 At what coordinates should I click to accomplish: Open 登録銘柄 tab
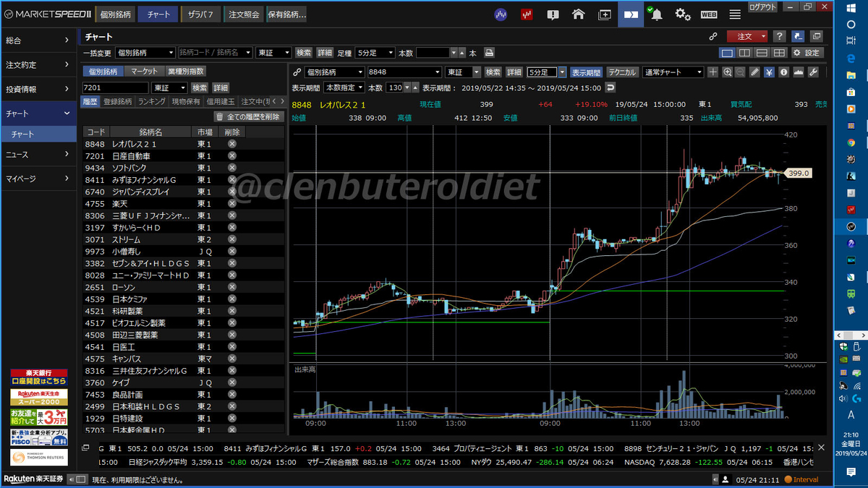click(x=117, y=102)
